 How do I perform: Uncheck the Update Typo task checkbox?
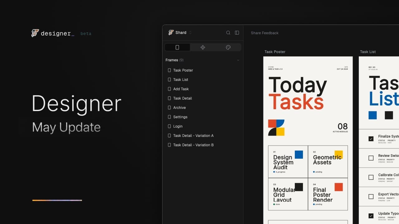coord(371,216)
